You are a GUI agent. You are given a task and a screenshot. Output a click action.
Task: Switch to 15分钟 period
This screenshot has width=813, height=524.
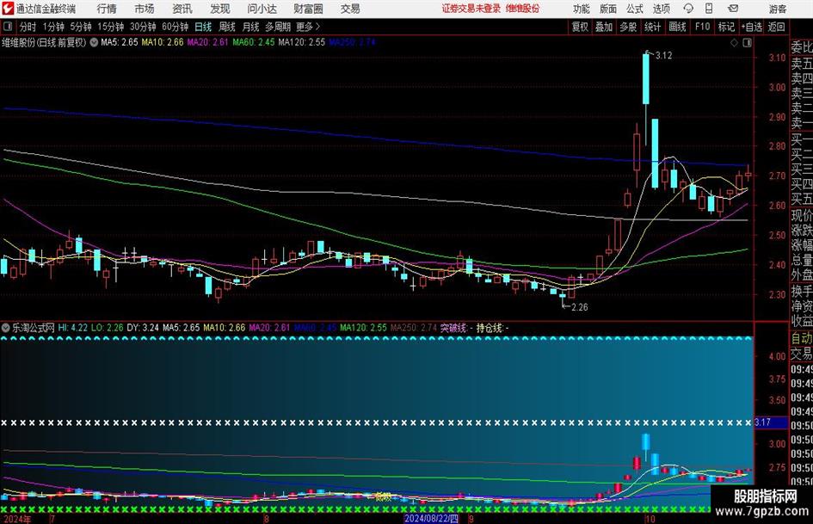(110, 27)
